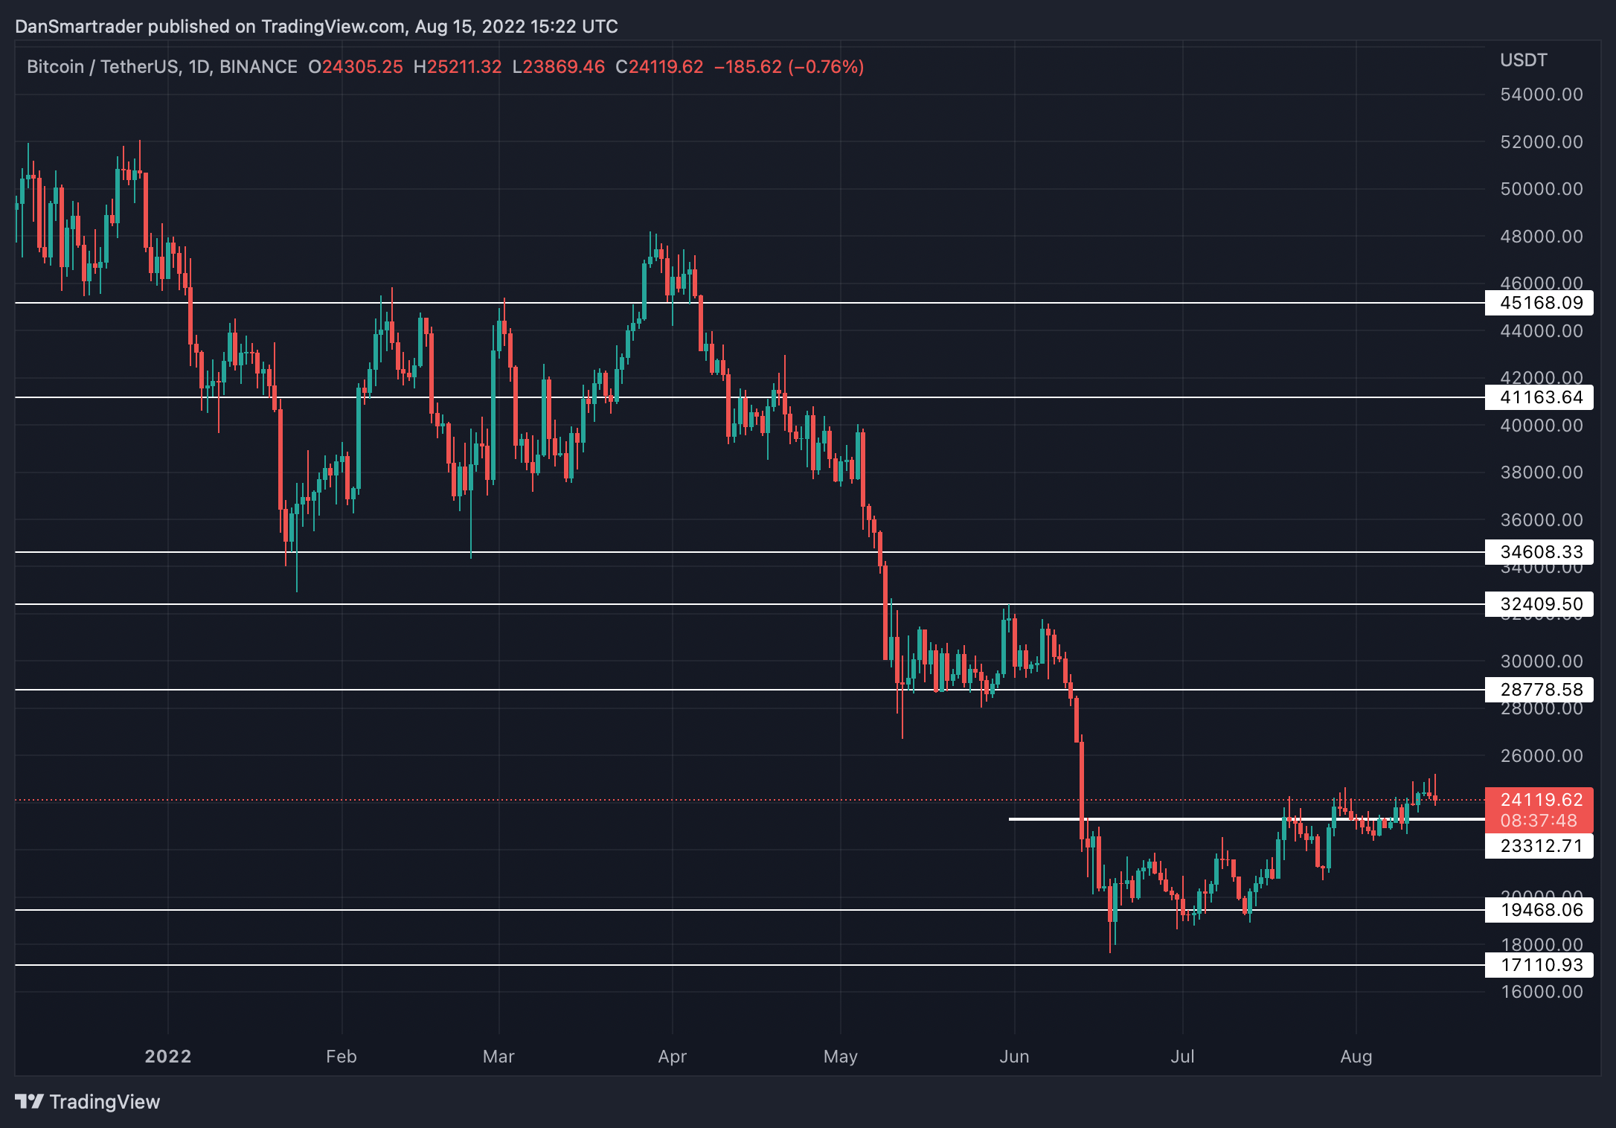Click the 17110.93 price level label
Viewport: 1616px width, 1128px height.
tap(1539, 965)
